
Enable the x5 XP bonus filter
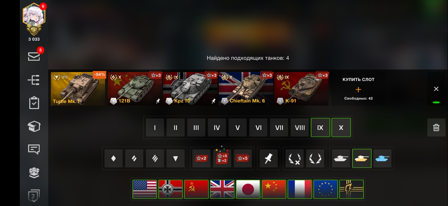[243, 158]
